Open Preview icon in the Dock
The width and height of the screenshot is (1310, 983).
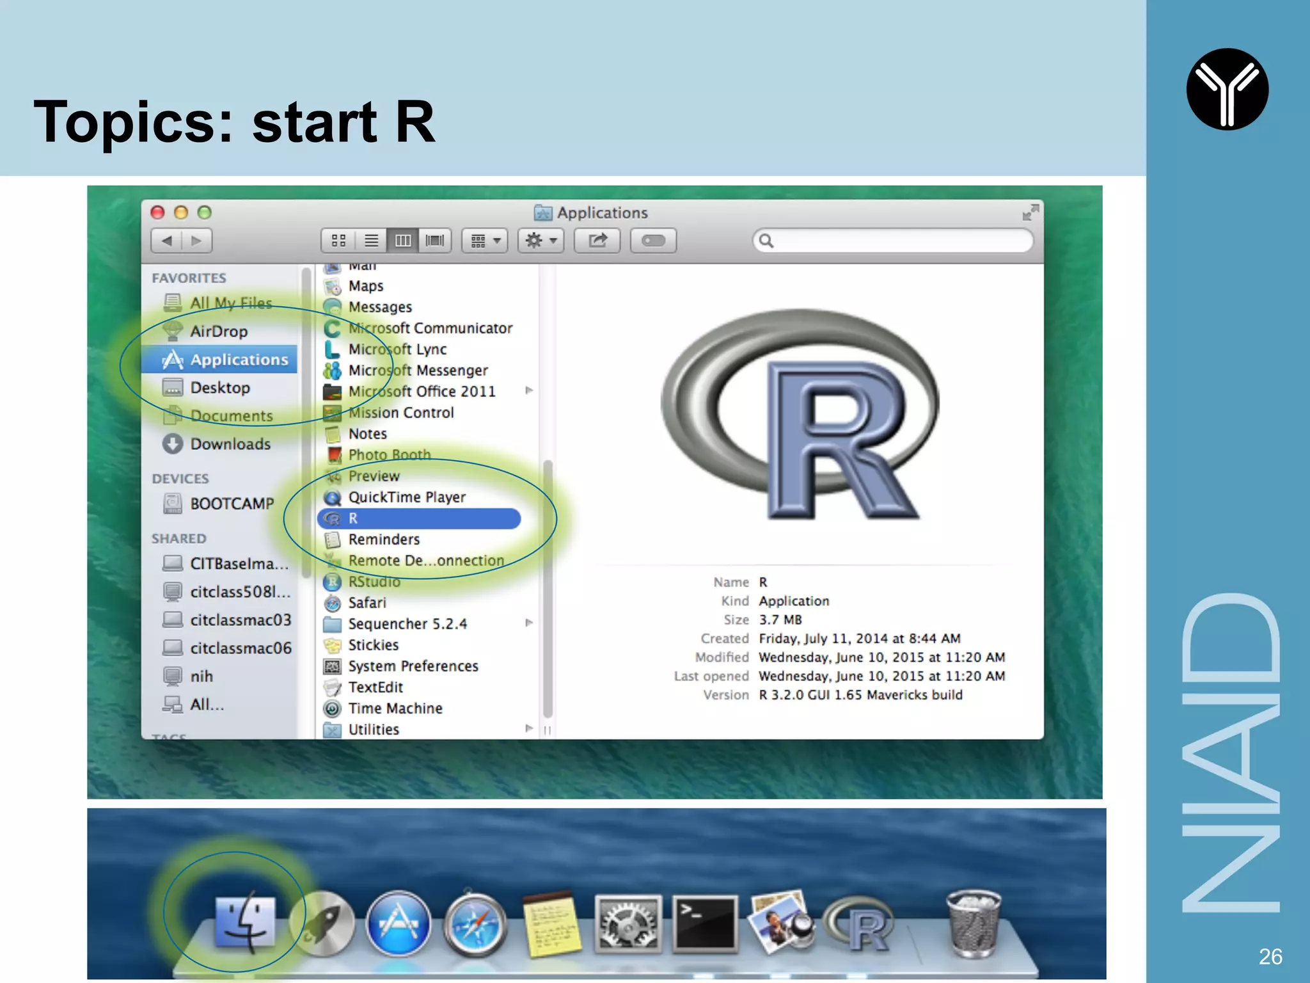pyautogui.click(x=781, y=922)
